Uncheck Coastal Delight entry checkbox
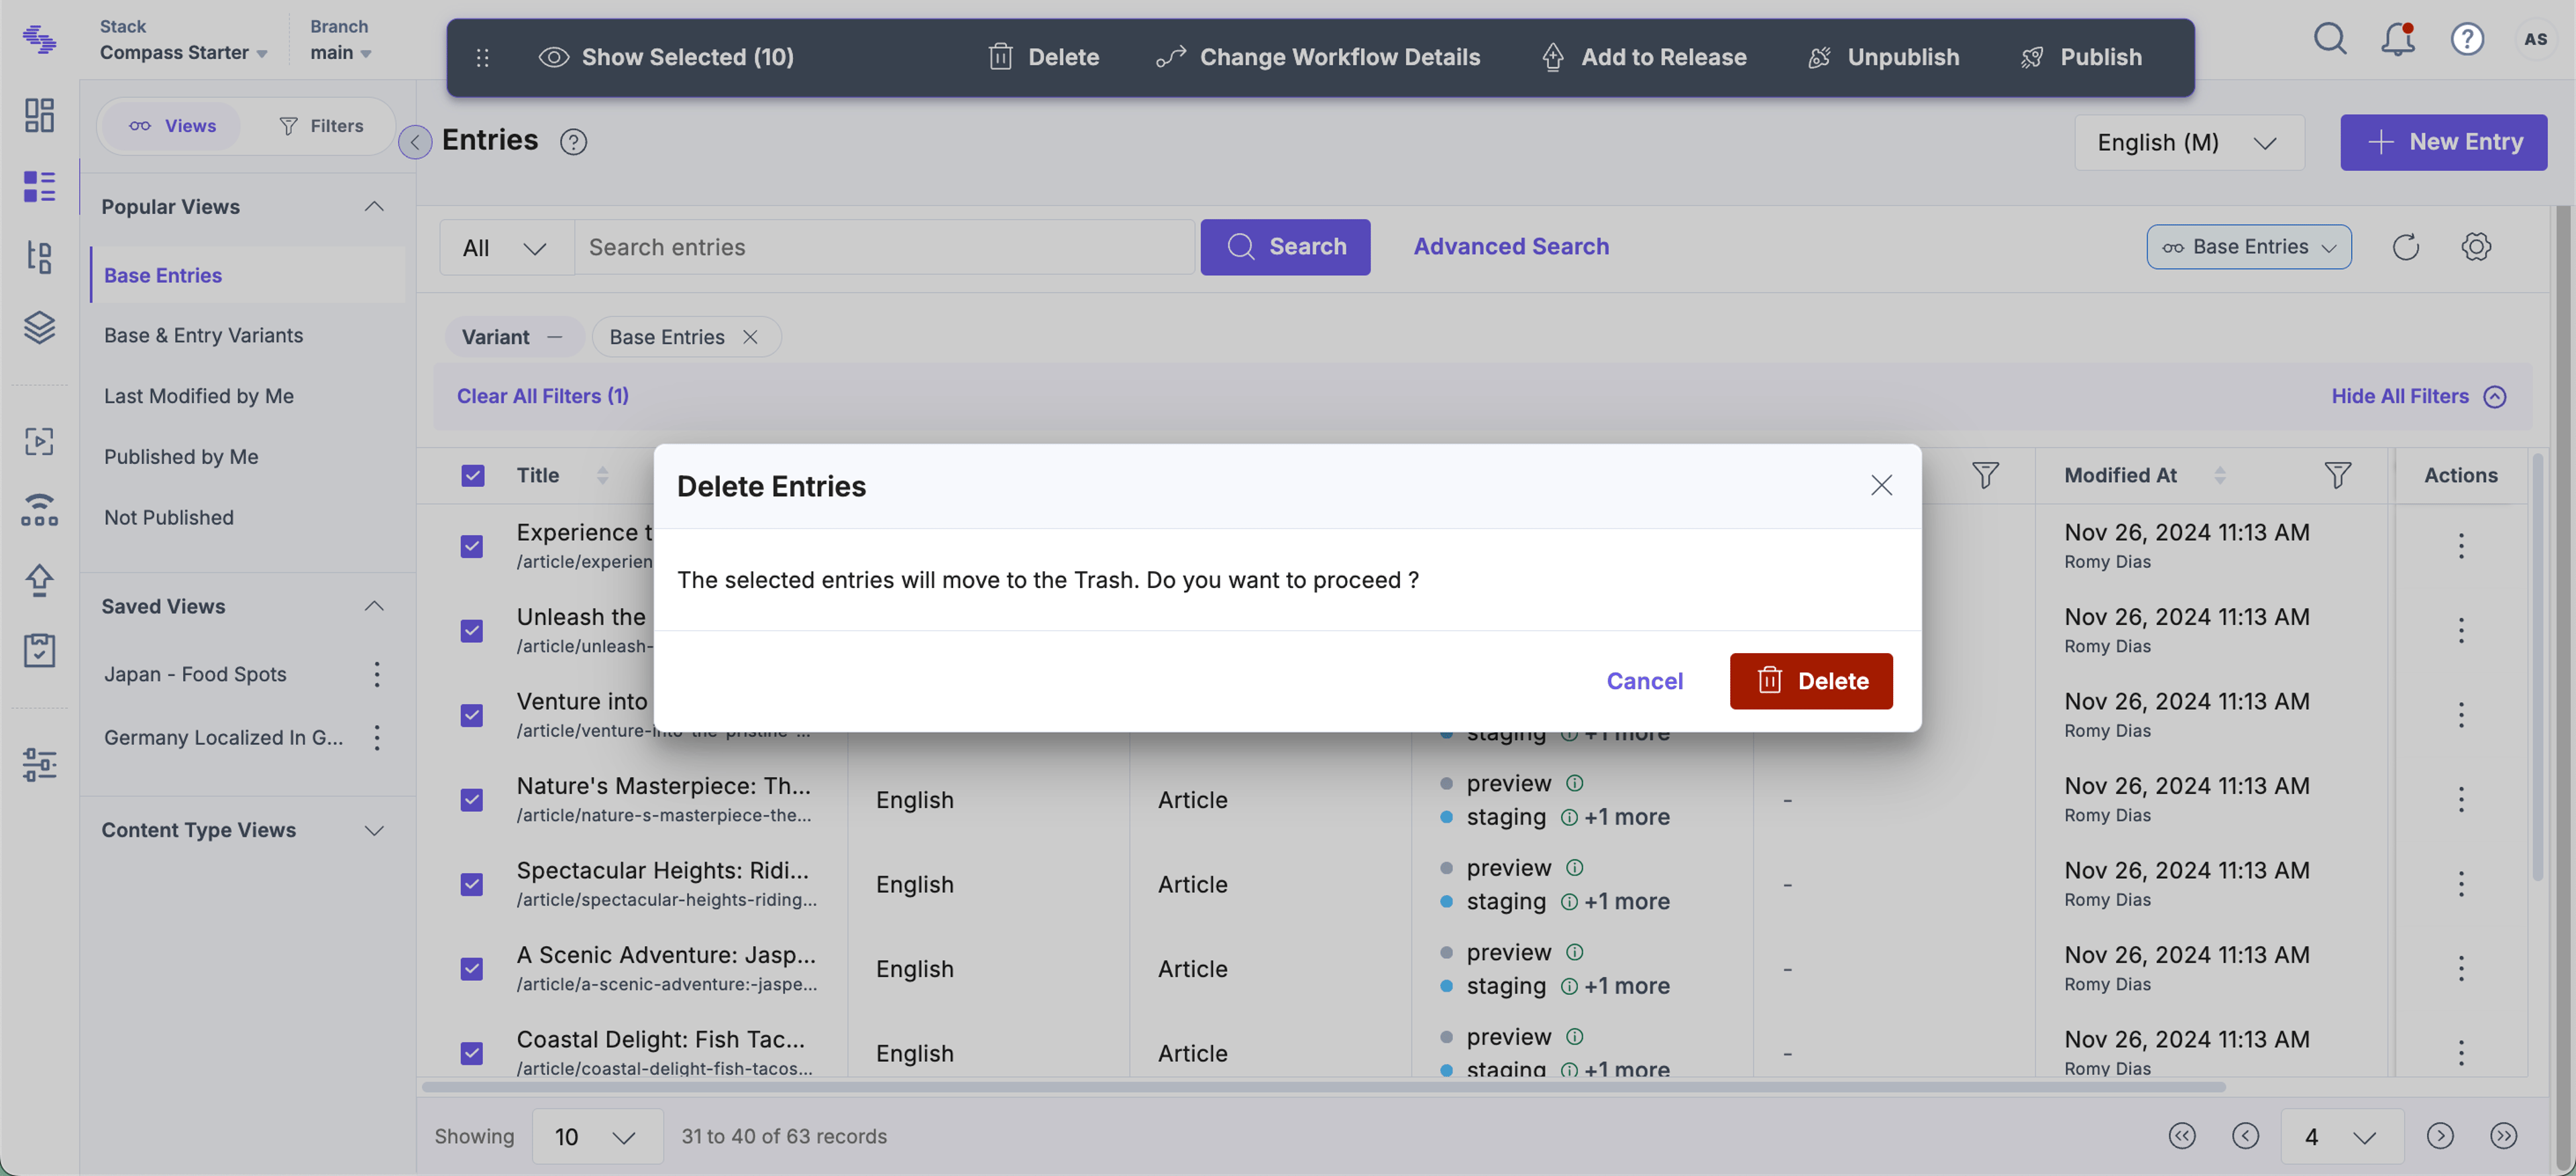This screenshot has width=2576, height=1176. (472, 1053)
